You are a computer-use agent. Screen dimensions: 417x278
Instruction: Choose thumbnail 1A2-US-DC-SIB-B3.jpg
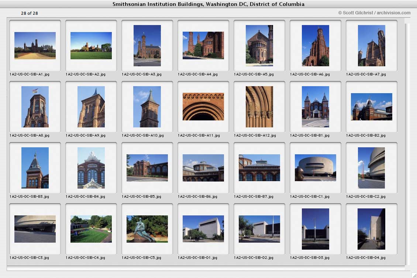35,168
